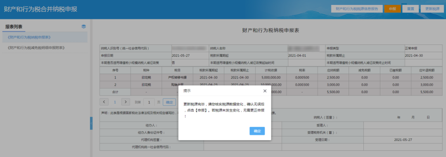
Task: Click the page number input field
Action: pyautogui.click(x=149, y=102)
